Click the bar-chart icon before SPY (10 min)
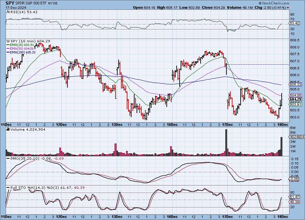305x220 pixels. [x=8, y=41]
